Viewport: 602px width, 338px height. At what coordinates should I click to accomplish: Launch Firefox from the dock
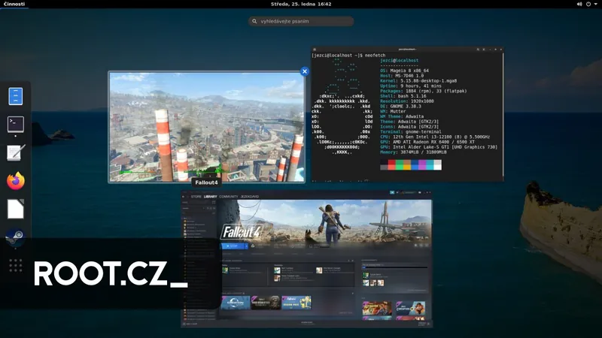(x=16, y=181)
